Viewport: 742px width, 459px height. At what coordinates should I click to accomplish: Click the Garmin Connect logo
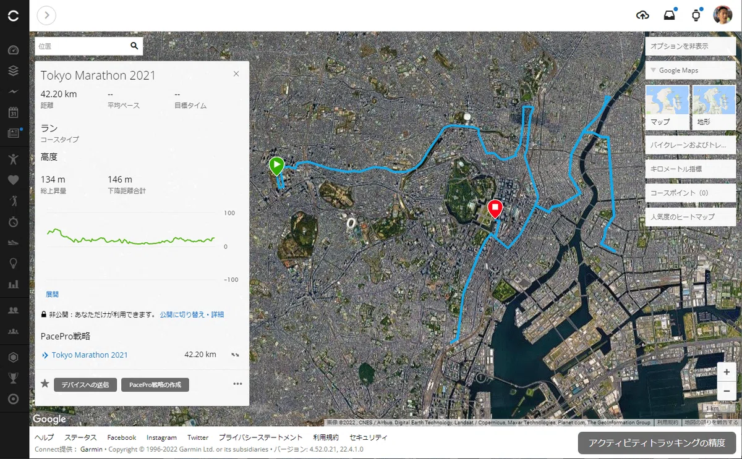13,16
